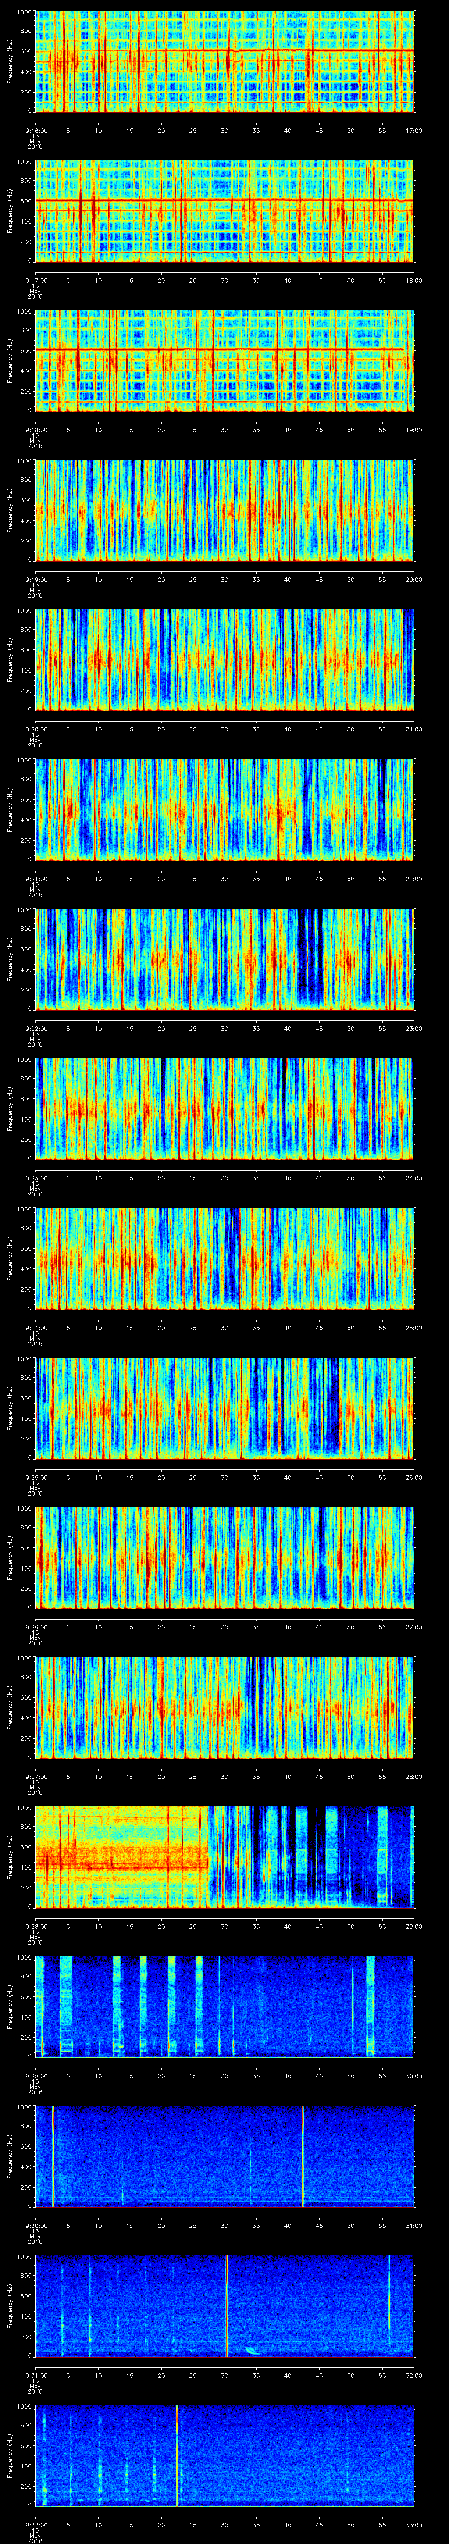449x2544 pixels.
Task: Select the "9:24:00" start time label
Action: click(x=36, y=1327)
